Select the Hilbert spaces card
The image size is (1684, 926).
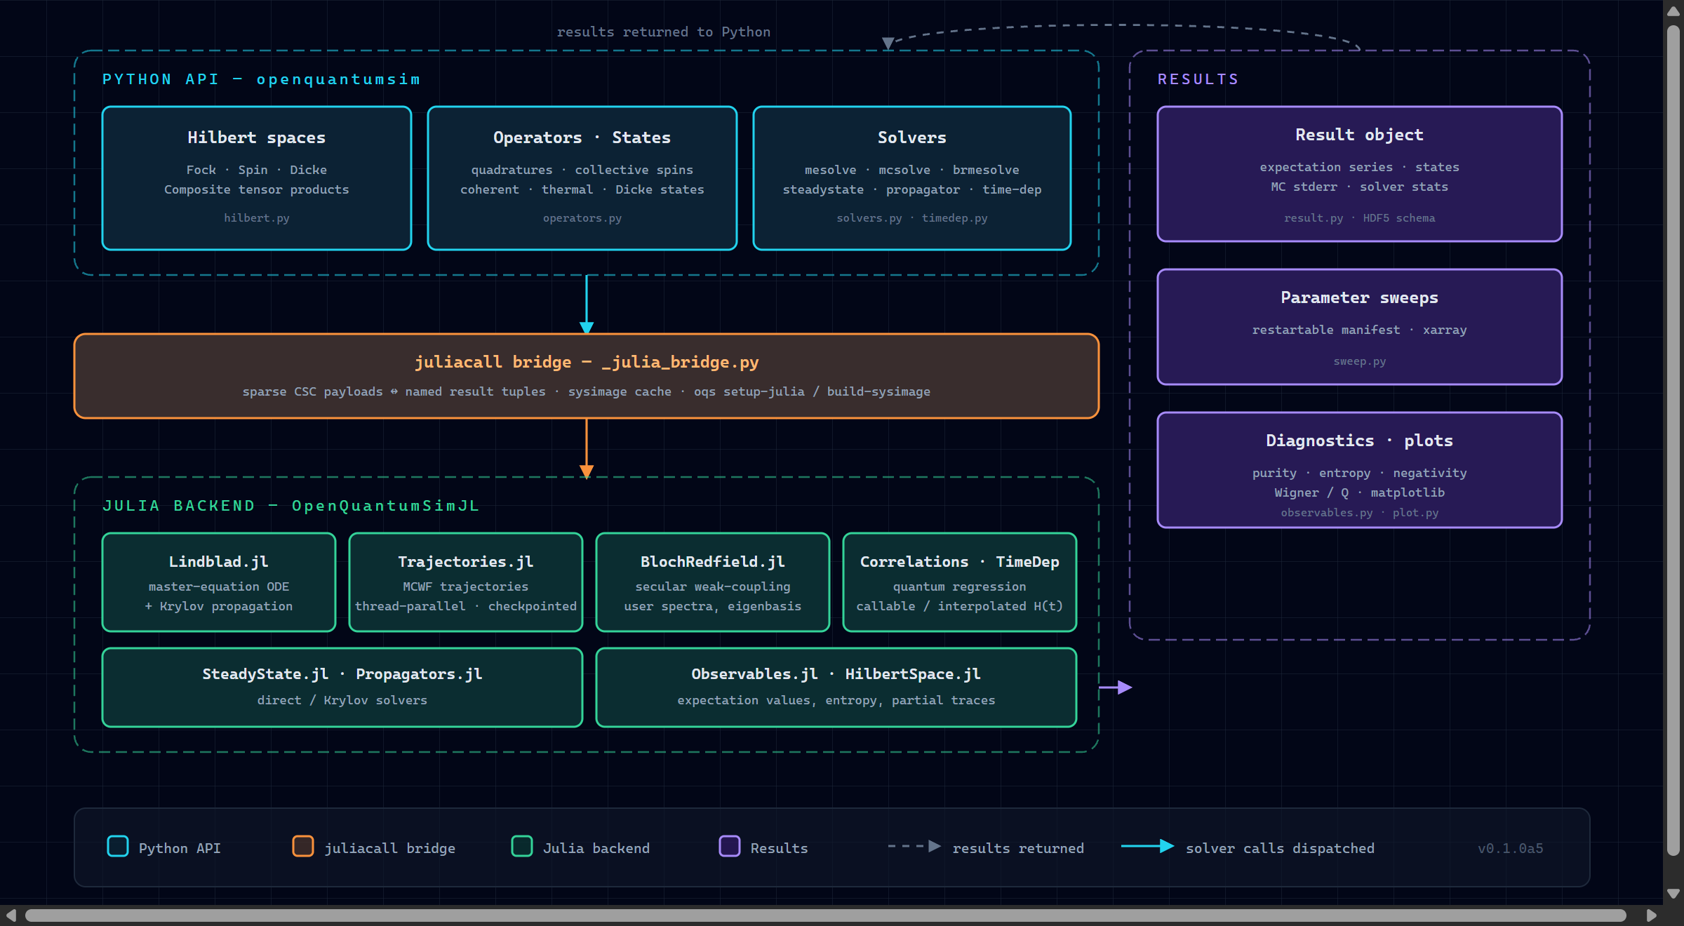[x=257, y=178]
